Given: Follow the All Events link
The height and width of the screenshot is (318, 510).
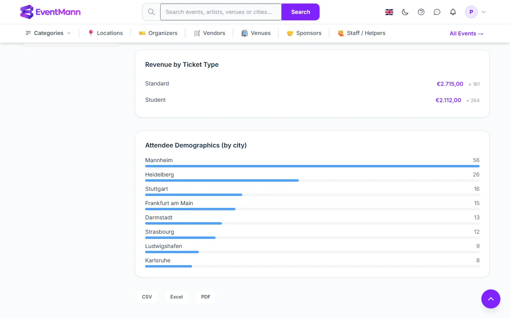Looking at the screenshot, I should (x=467, y=33).
